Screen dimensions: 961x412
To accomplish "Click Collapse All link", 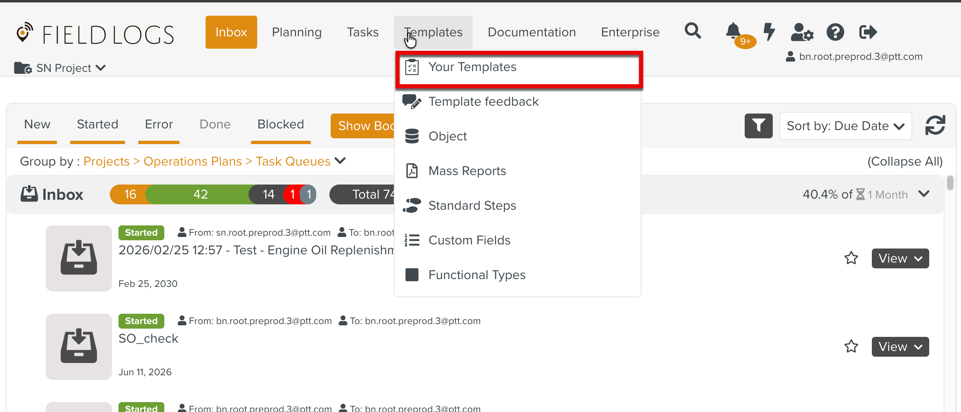I will pos(905,161).
